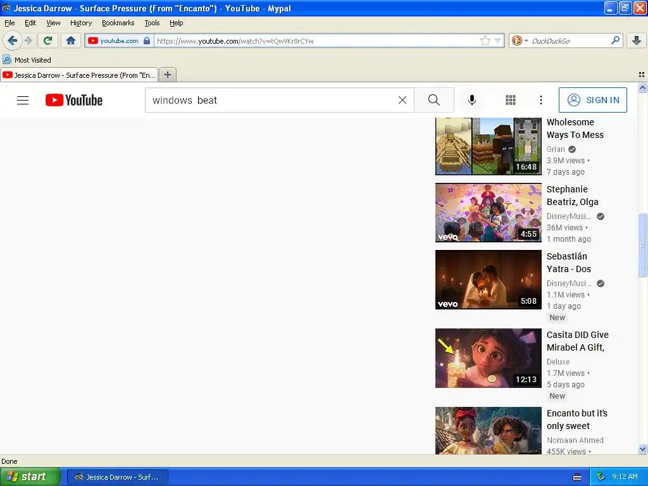This screenshot has height=486, width=648.
Task: Open the History menu
Action: tap(81, 23)
